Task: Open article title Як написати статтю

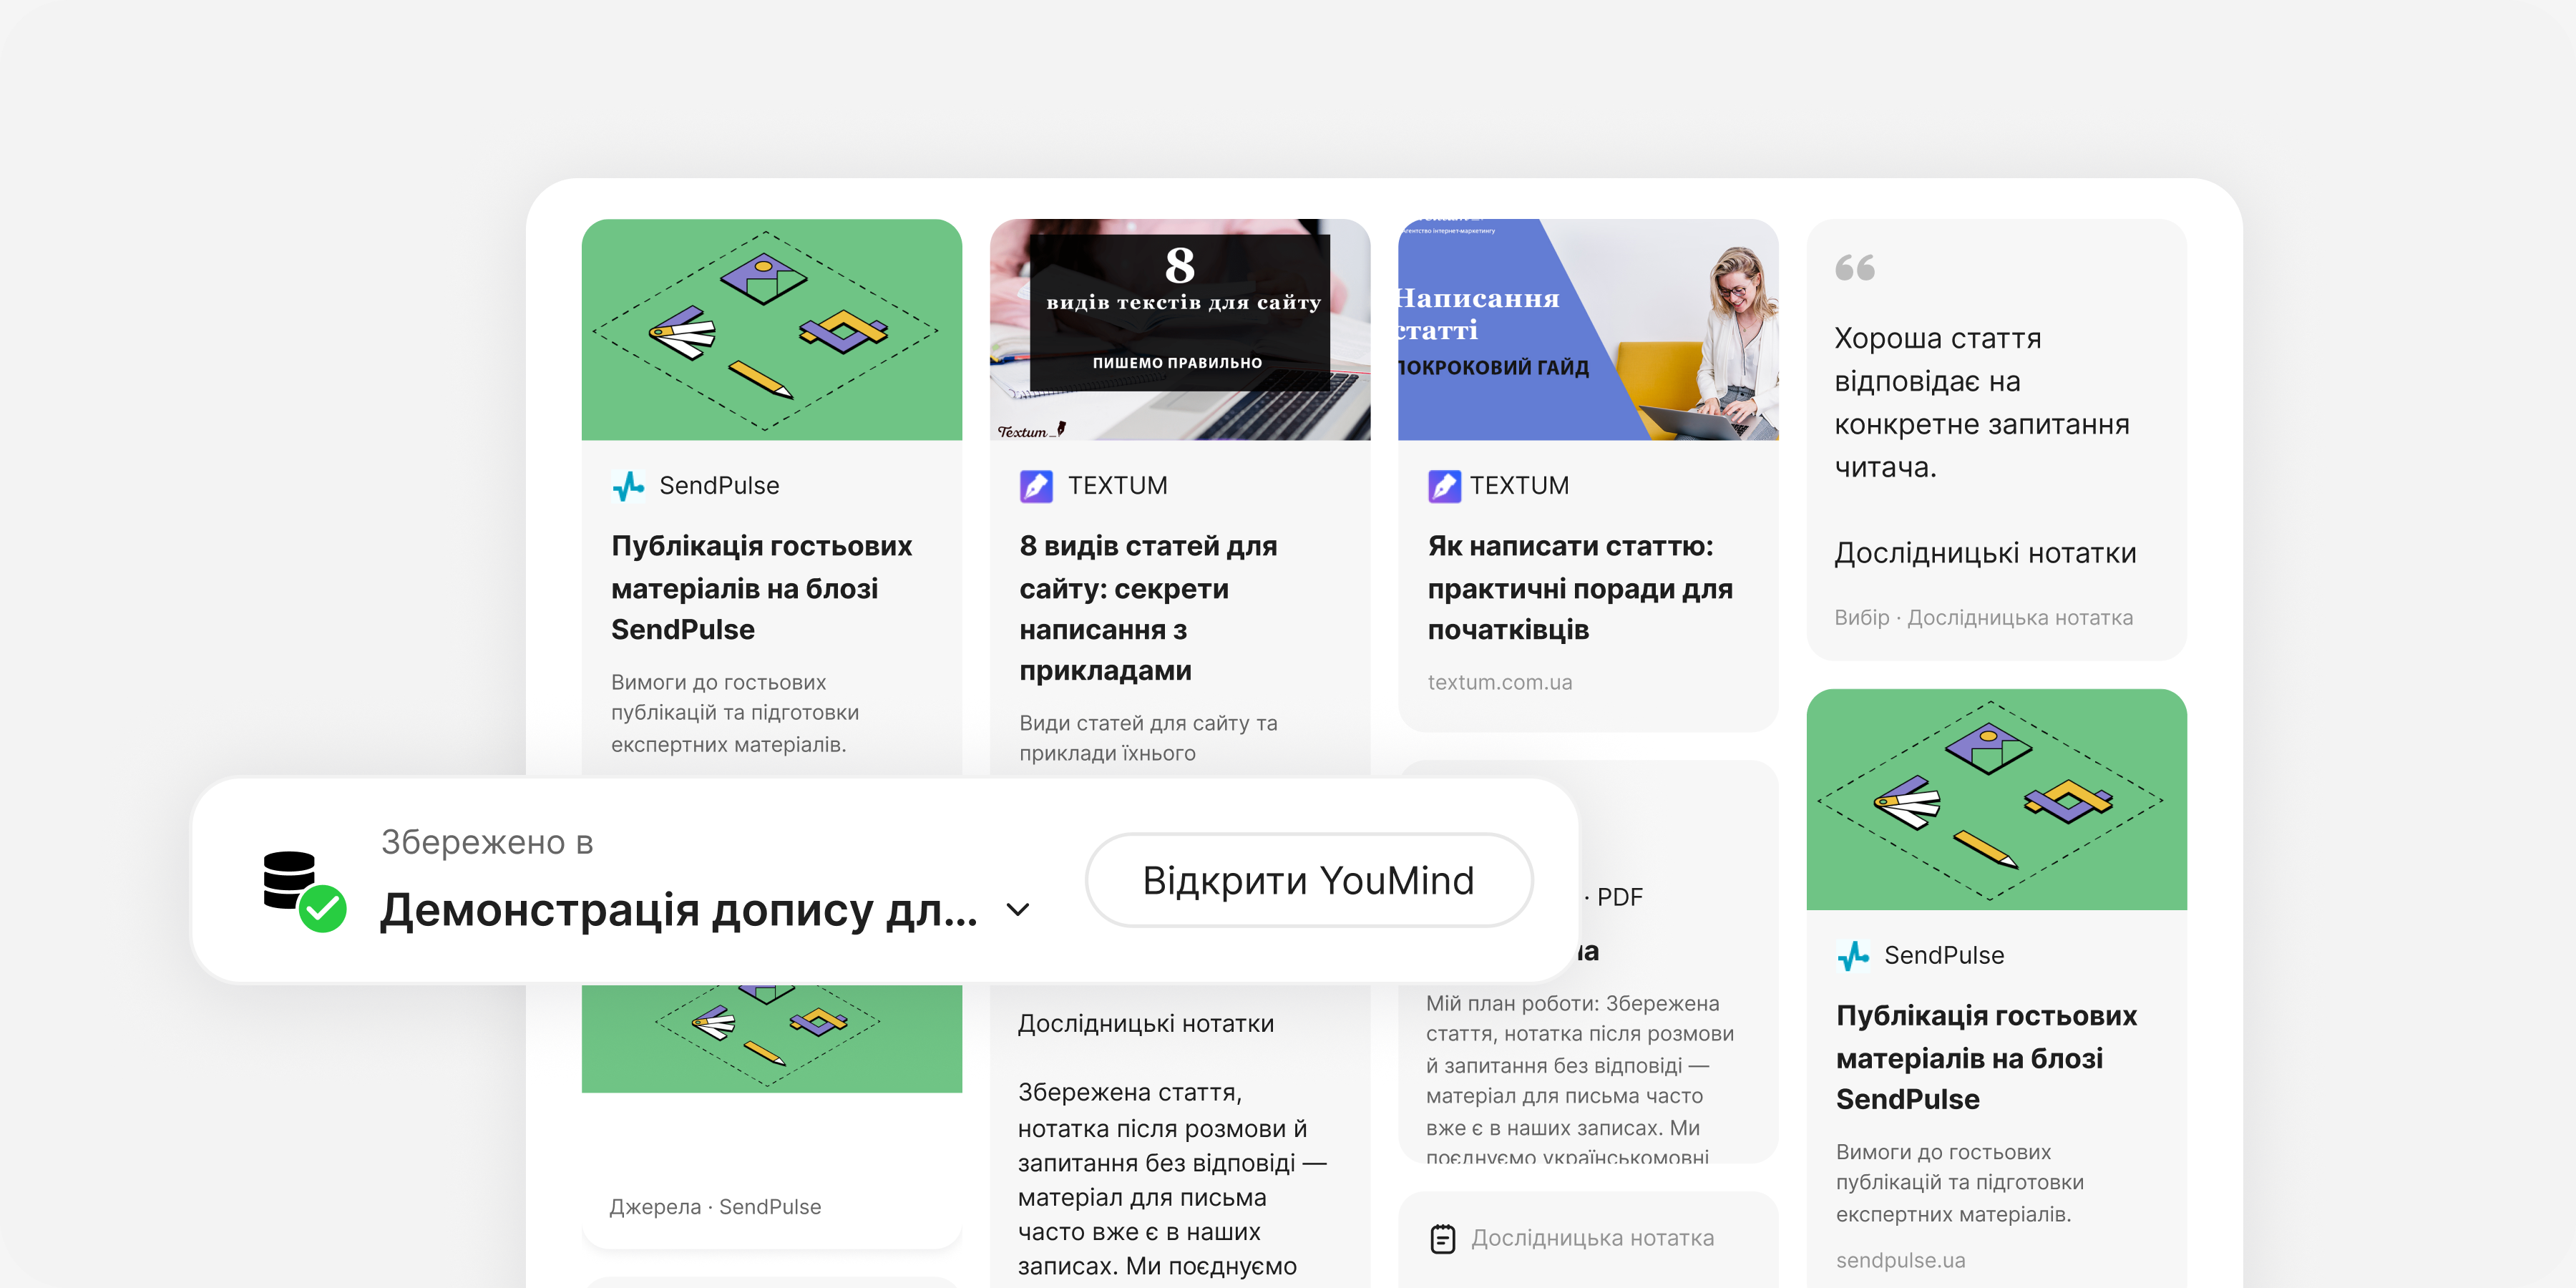Action: click(x=1580, y=588)
